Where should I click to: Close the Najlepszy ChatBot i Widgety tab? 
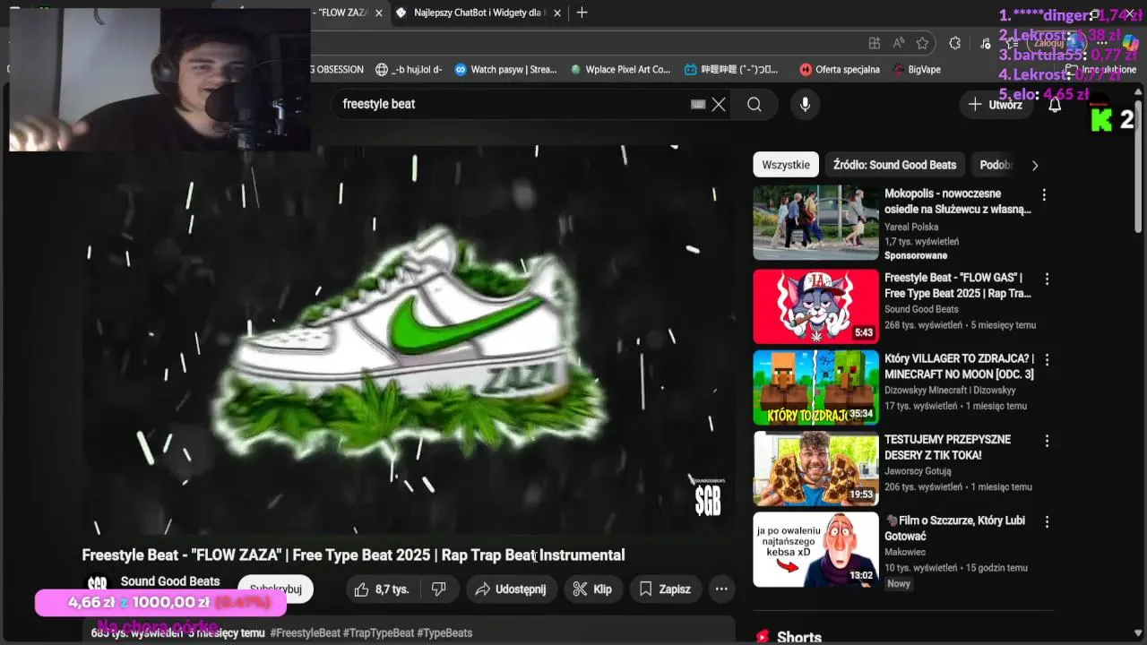click(557, 13)
